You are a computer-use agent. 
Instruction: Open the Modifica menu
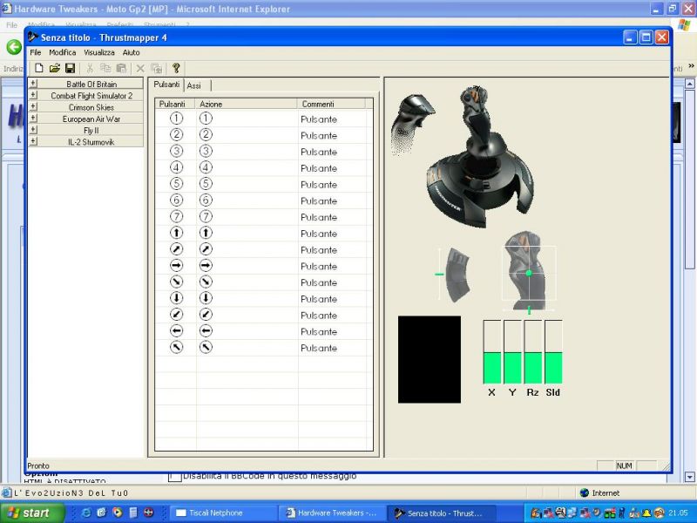pos(62,52)
